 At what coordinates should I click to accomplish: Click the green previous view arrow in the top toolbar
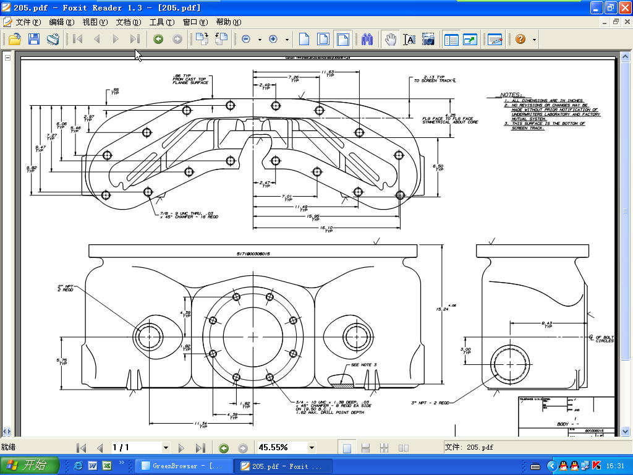[158, 39]
